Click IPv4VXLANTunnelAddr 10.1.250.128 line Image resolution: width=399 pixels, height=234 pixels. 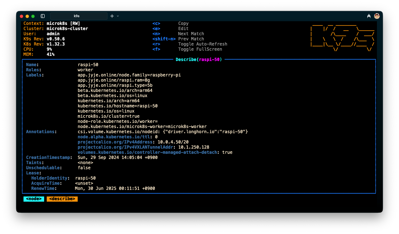click(x=143, y=147)
